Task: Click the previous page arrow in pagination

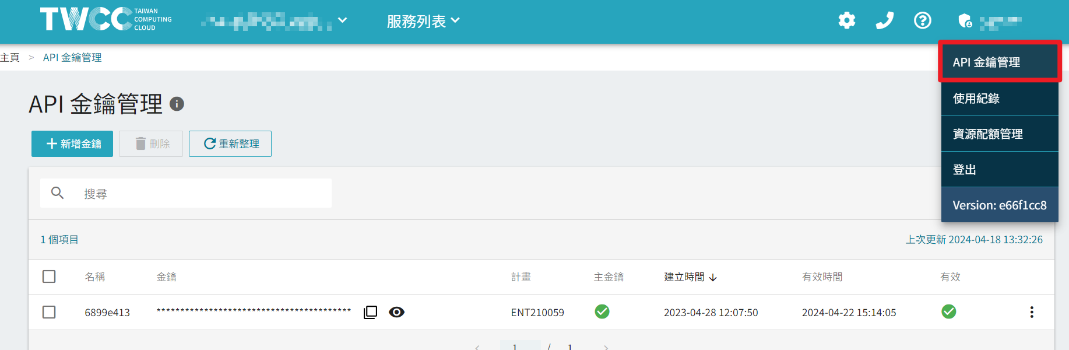Action: pos(477,347)
